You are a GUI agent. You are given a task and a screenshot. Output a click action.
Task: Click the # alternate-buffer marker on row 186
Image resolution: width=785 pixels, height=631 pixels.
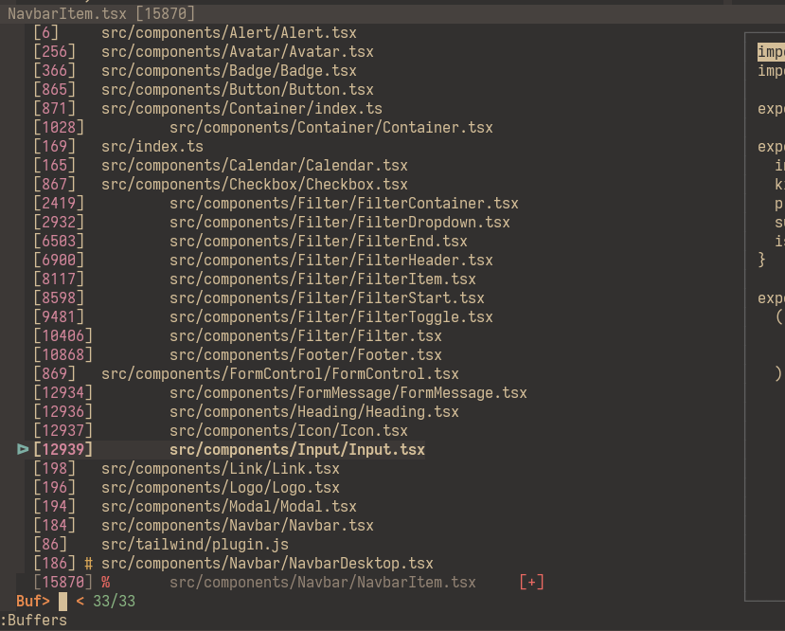click(89, 564)
